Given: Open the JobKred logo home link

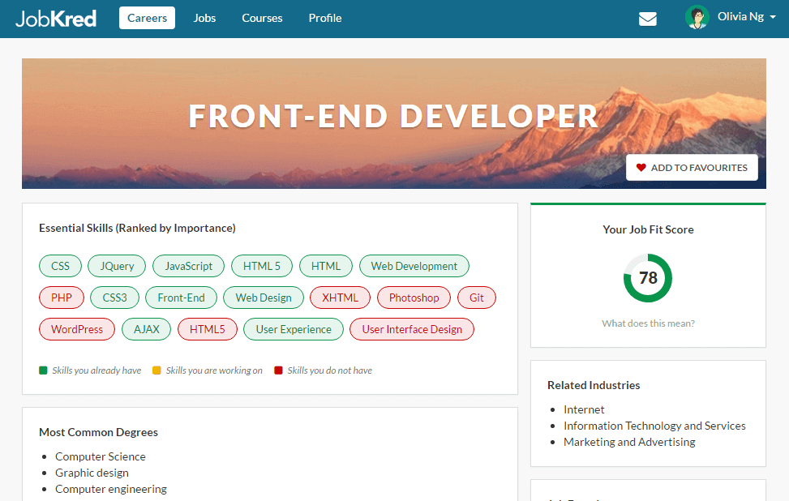Looking at the screenshot, I should click(x=56, y=19).
